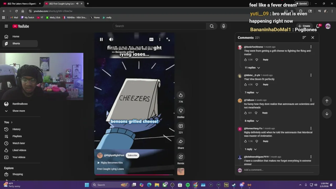Subscribe to @RigbysRightFoot
The height and width of the screenshot is (189, 336).
[x=132, y=155]
